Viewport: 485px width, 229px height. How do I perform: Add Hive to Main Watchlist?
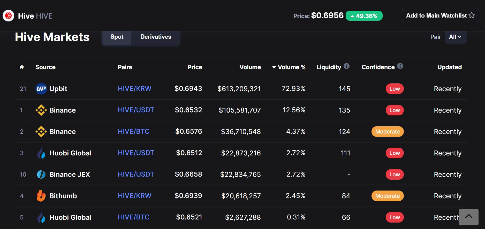tap(440, 15)
